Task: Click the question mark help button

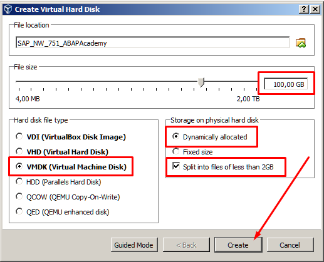Action: [x=304, y=9]
